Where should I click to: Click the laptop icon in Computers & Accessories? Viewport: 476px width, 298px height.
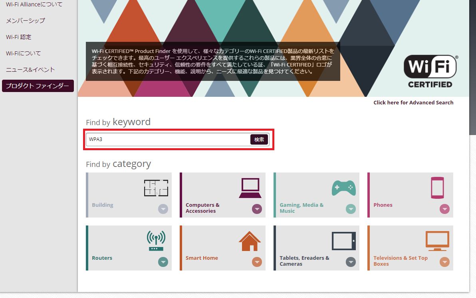click(x=250, y=188)
